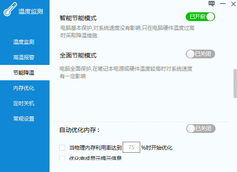Image resolution: width=237 pixels, height=172 pixels.
Task: Tick the 优化完成显示提示信息 checkbox
Action: point(62,158)
